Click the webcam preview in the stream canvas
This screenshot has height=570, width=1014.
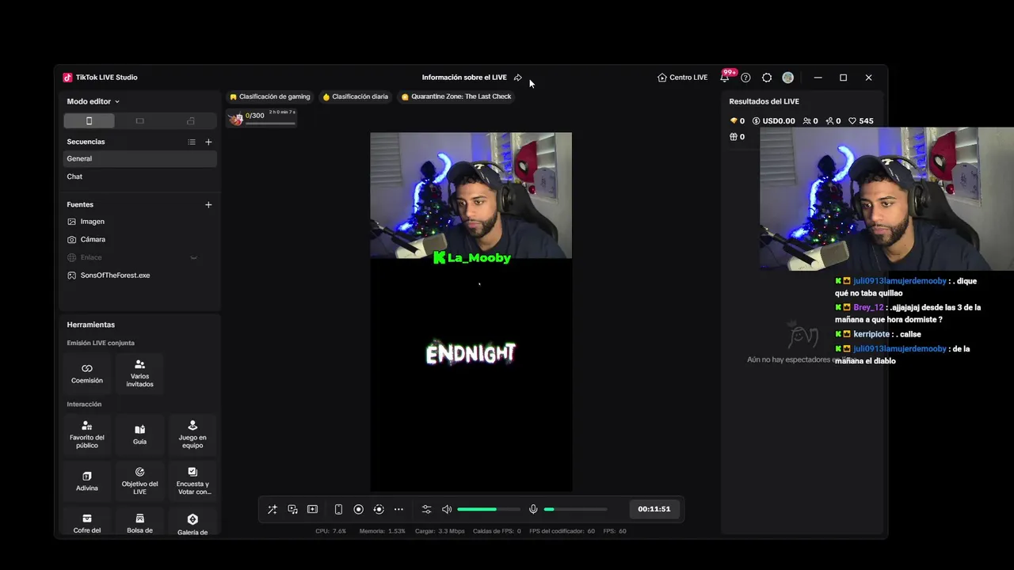click(471, 196)
